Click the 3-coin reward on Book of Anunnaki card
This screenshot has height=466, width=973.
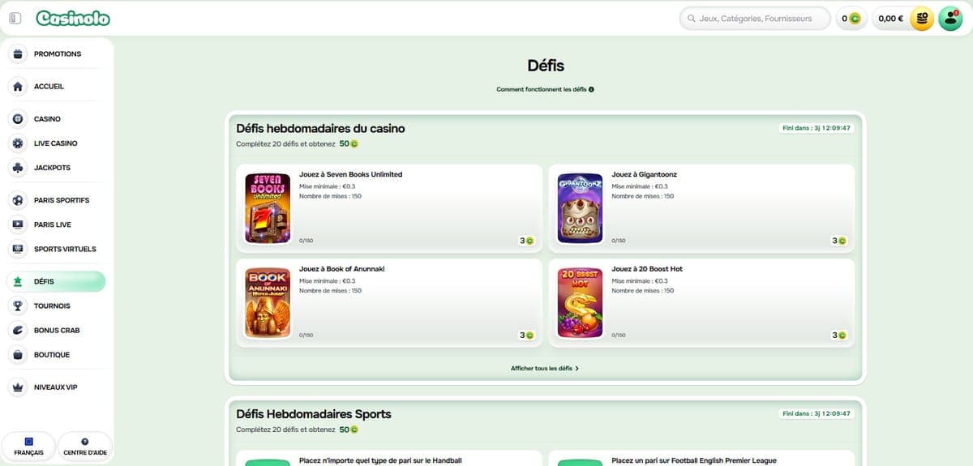tap(527, 336)
